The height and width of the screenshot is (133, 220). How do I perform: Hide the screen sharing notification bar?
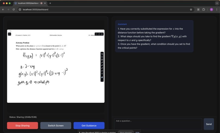(137, 132)
